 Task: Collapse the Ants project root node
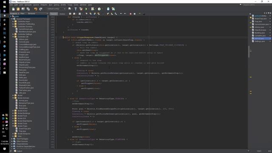(x=11, y=16)
